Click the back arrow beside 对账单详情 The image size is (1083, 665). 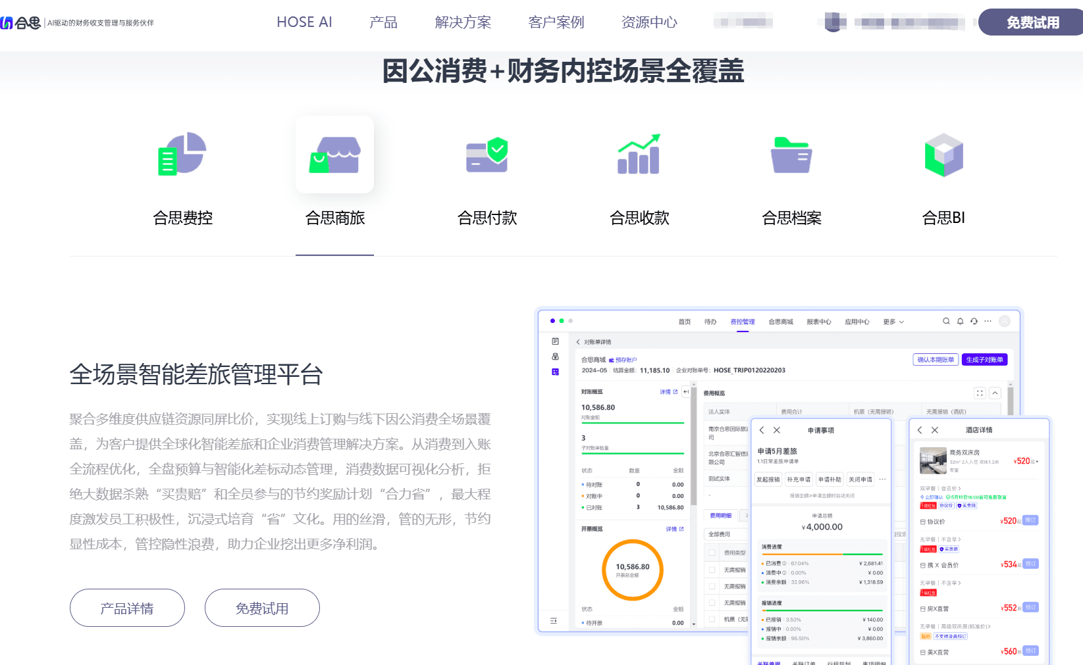pos(578,342)
